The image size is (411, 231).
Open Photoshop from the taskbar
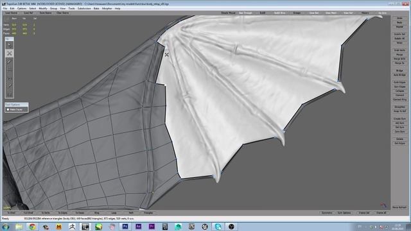(125, 227)
